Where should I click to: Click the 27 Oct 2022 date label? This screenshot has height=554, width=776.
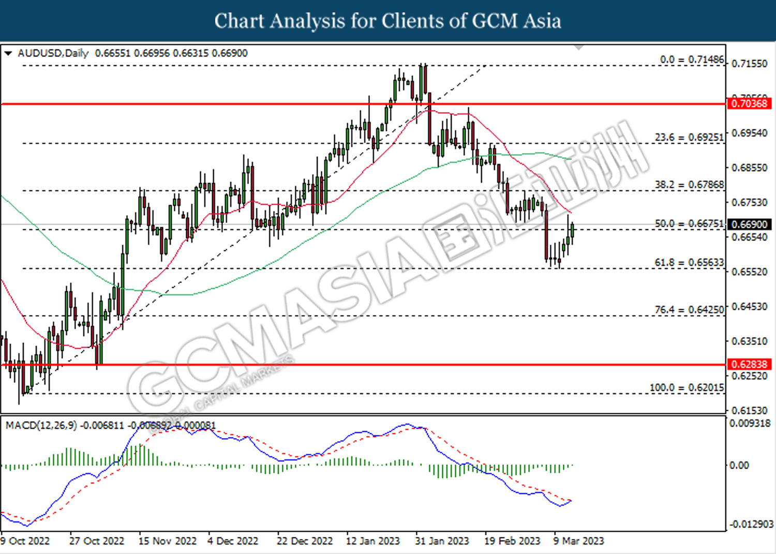pyautogui.click(x=97, y=541)
